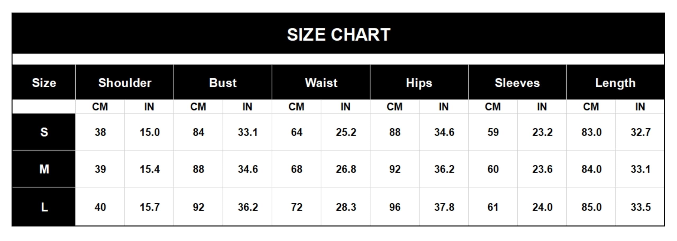The image size is (677, 241).
Task: Click length value 83.0 for size S
Action: coord(591,132)
